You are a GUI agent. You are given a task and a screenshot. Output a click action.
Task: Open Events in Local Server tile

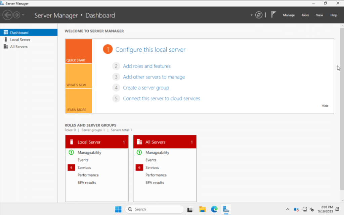tap(83, 160)
